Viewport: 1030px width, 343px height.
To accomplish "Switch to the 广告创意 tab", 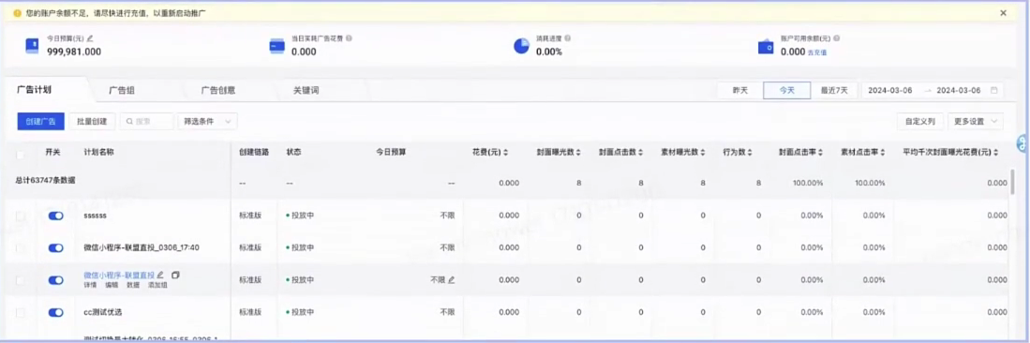I will coord(218,91).
